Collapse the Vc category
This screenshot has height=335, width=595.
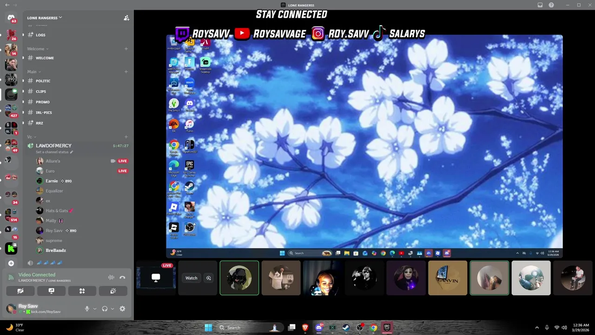pos(31,137)
